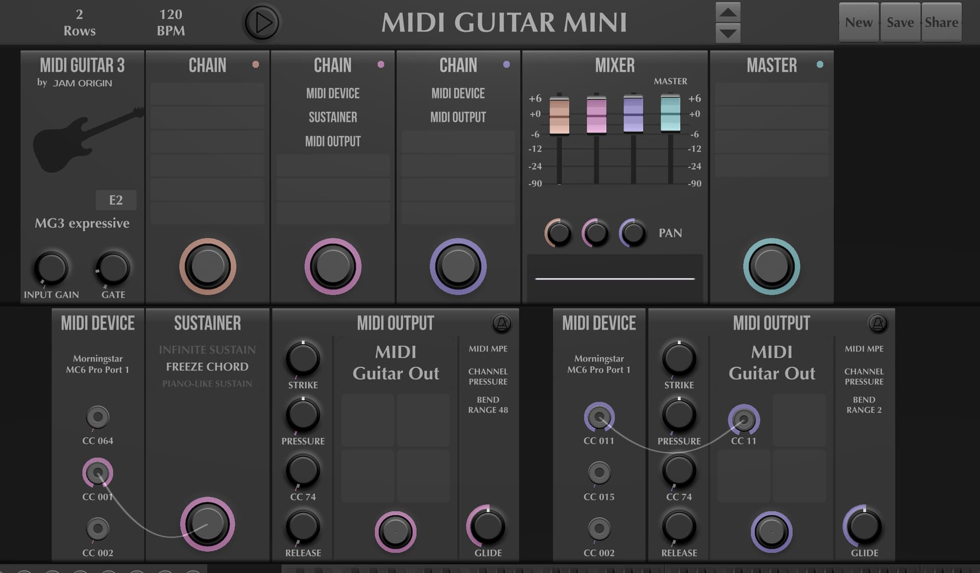Click the Strike knob in the left MIDI Output
This screenshot has width=980, height=573.
(303, 358)
